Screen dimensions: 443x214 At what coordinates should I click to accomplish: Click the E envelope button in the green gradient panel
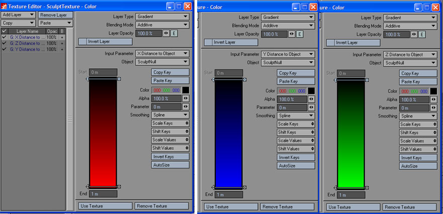click(422, 34)
